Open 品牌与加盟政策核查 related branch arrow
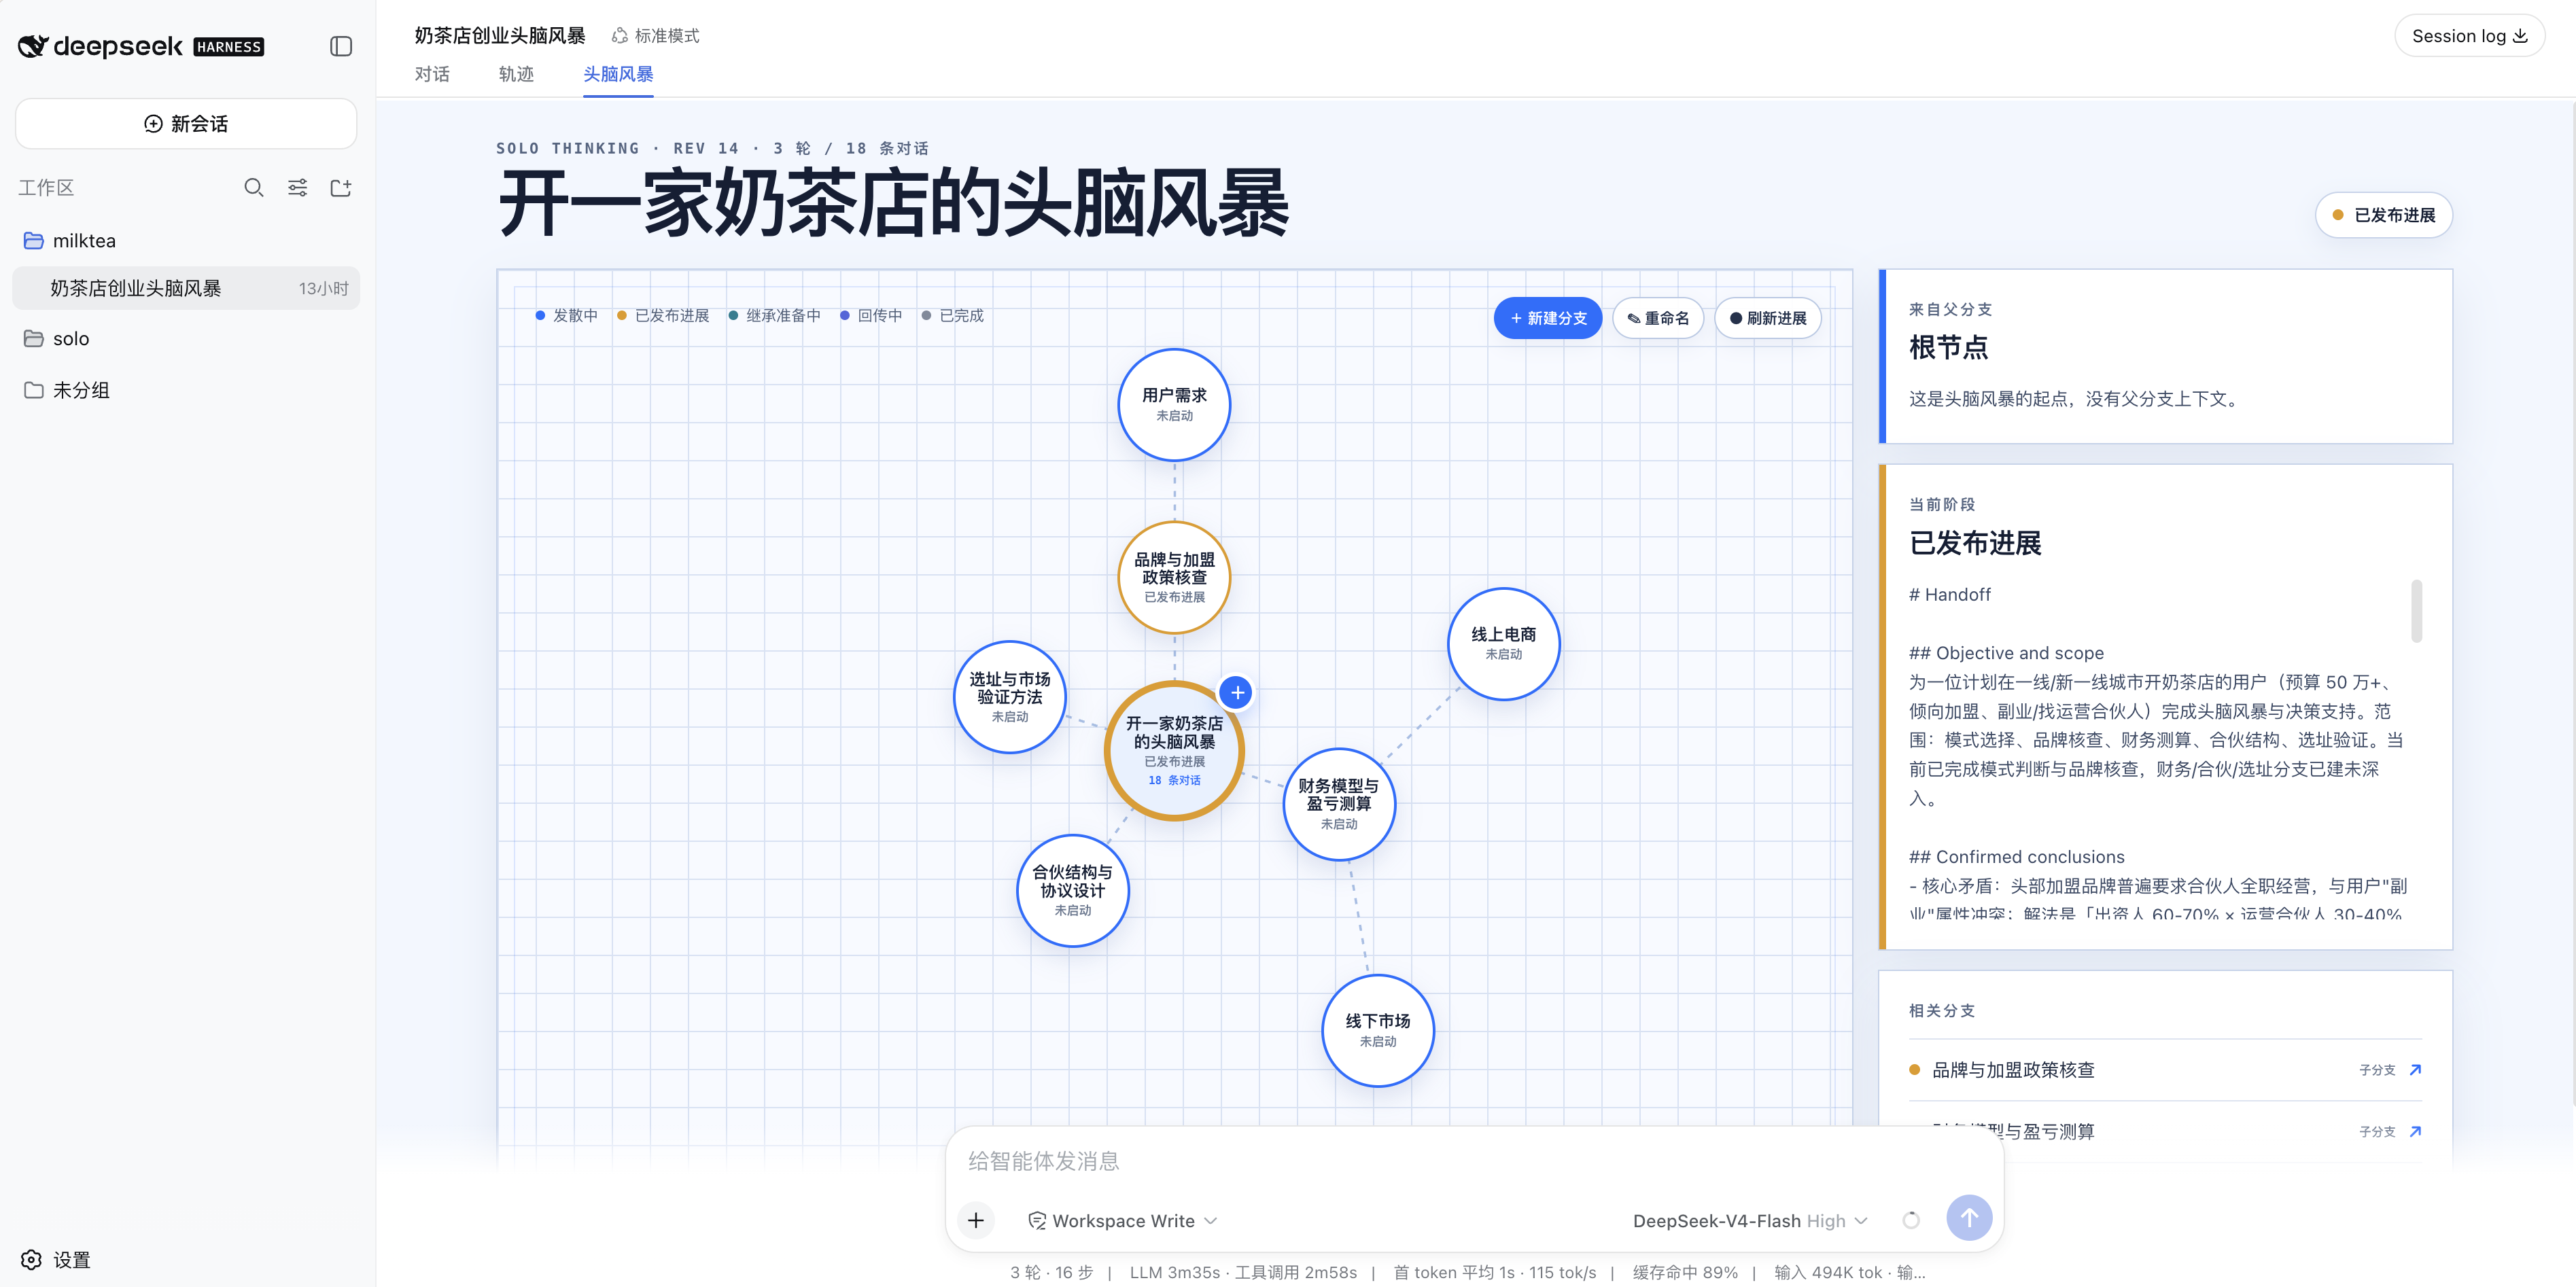 tap(2415, 1069)
